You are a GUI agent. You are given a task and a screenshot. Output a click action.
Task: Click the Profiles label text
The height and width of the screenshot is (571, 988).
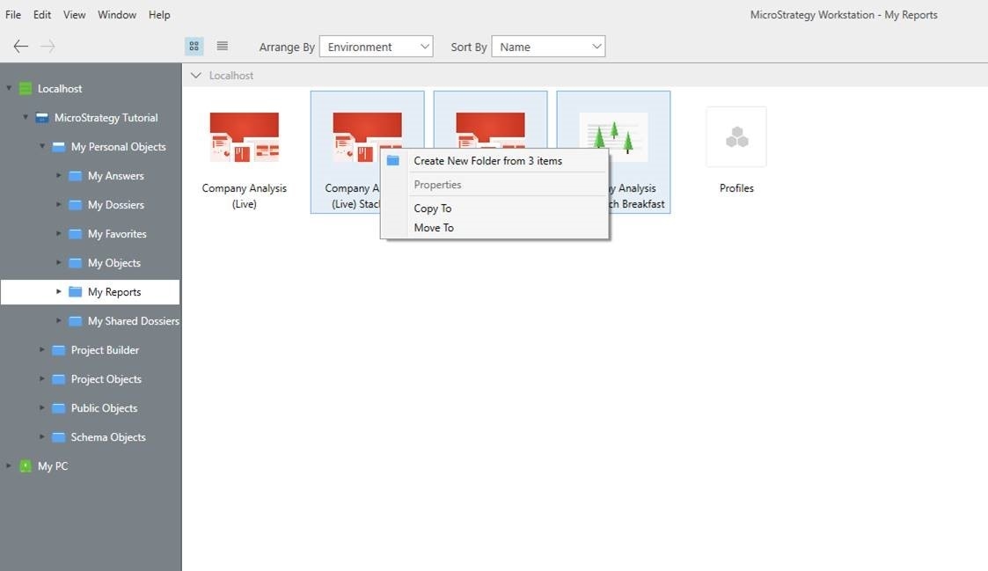(x=736, y=187)
